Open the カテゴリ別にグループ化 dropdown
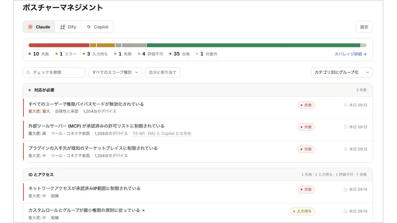397x223 pixels. pos(342,72)
